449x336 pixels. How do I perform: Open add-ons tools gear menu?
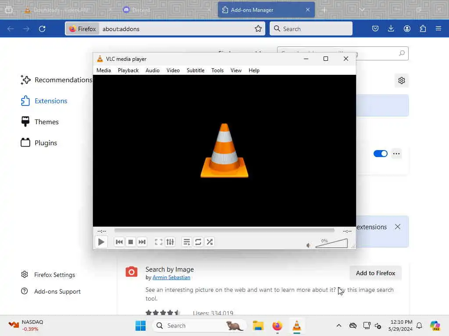click(402, 80)
